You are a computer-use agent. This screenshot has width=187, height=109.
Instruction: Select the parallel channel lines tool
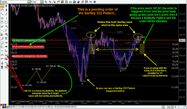point(2,18)
